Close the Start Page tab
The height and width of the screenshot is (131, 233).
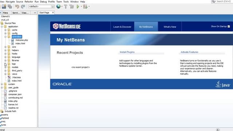click(53, 13)
